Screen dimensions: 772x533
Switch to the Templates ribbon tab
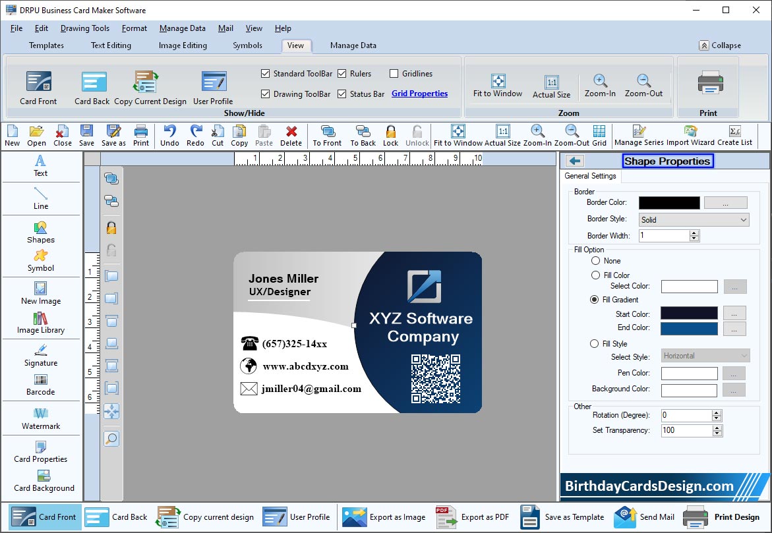pos(46,45)
